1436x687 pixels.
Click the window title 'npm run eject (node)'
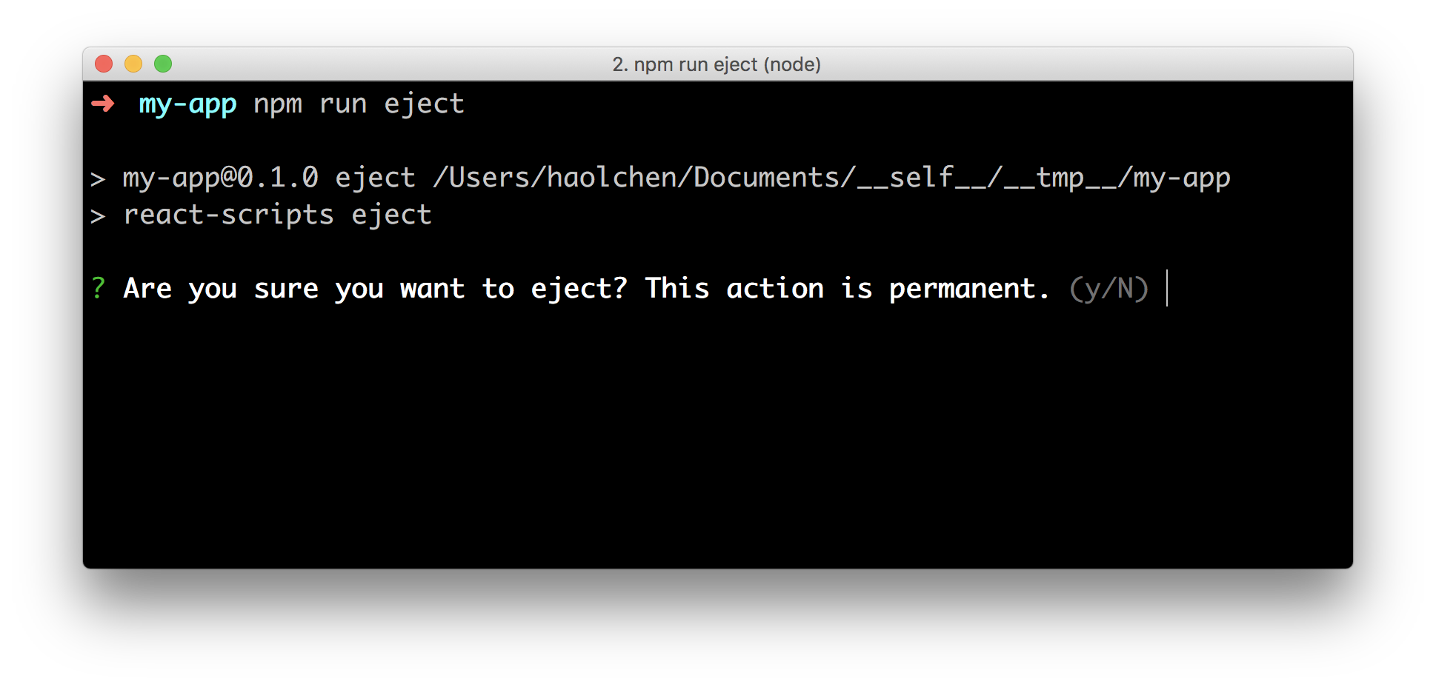717,64
